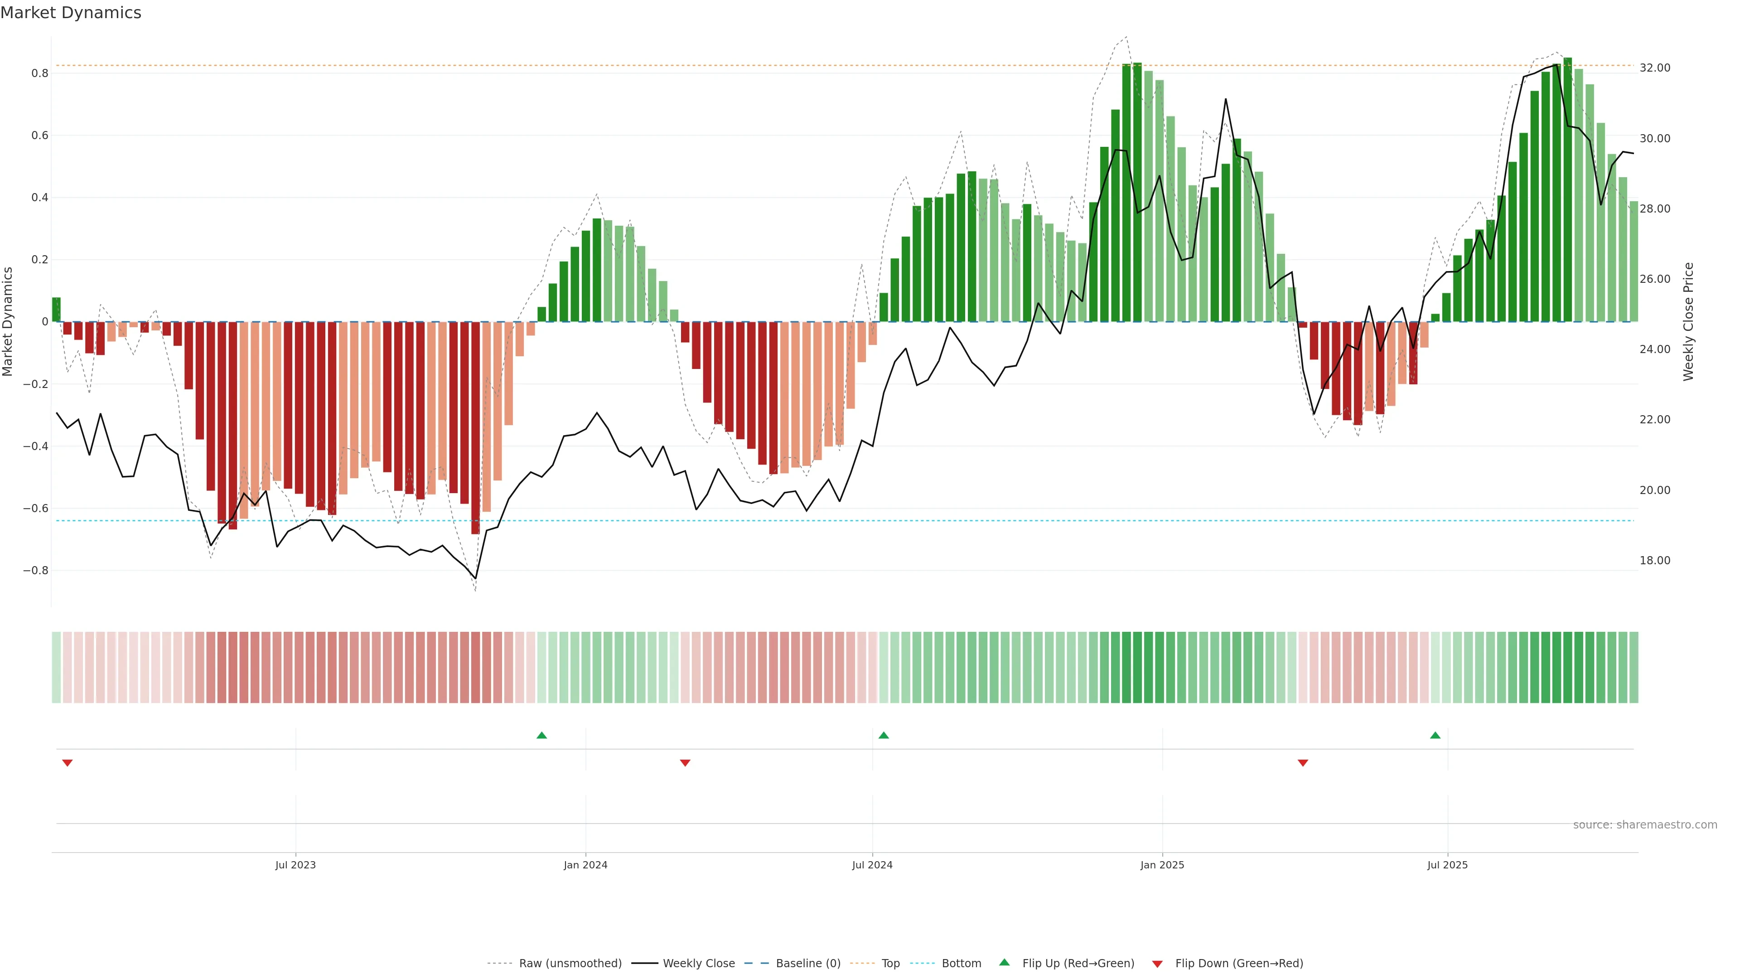Click the Flip Up marker before Jan 2024
This screenshot has width=1740, height=979.
541,735
